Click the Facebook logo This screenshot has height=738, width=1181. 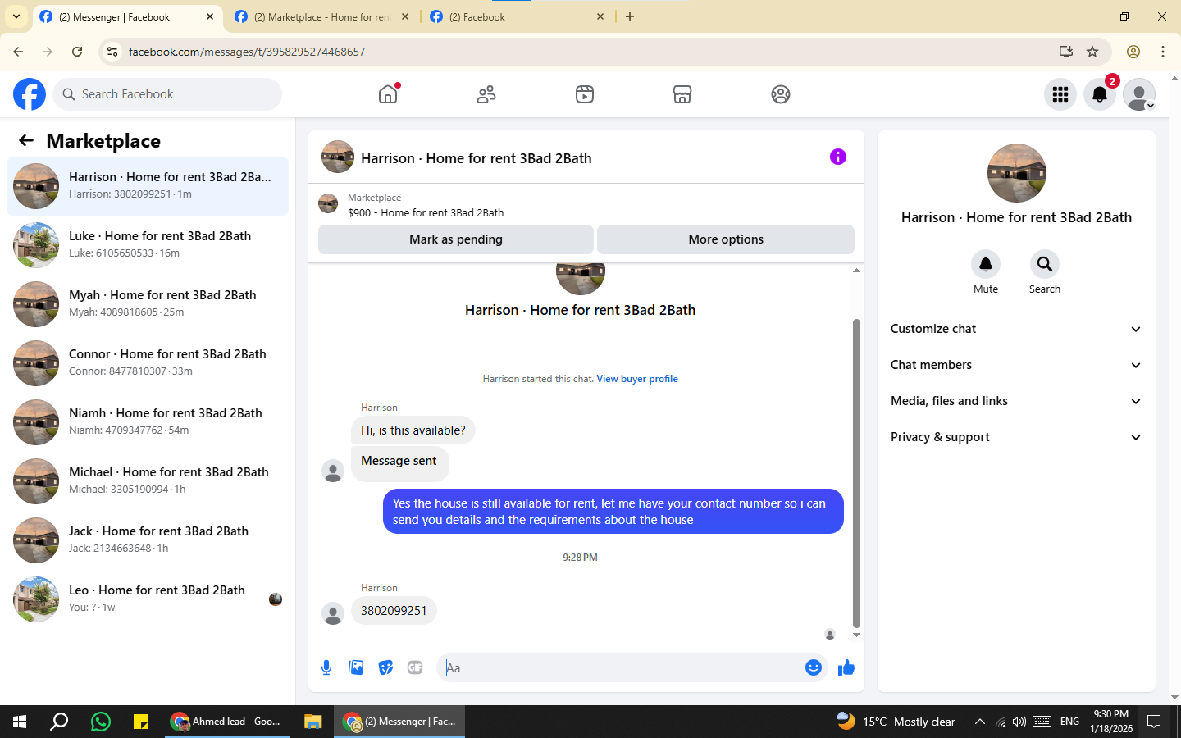click(x=30, y=94)
